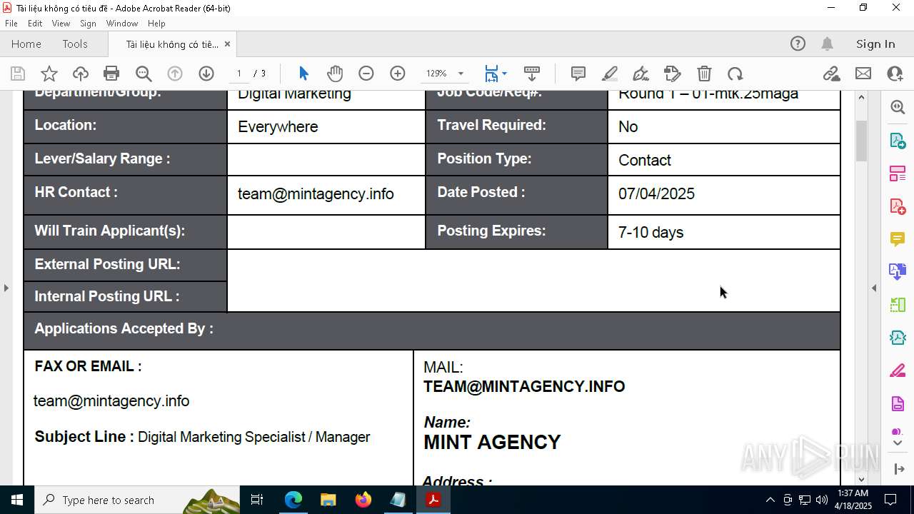
Task: Open Microsoft Edge from taskbar
Action: (293, 500)
